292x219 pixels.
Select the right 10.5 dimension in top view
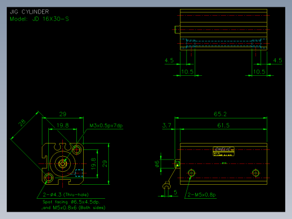click(x=259, y=72)
